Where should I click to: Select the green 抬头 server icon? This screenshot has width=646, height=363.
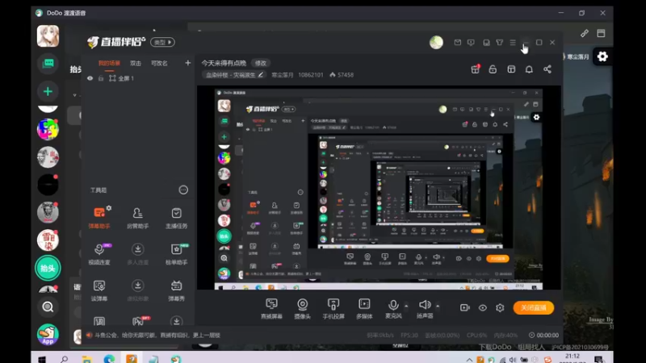click(48, 268)
